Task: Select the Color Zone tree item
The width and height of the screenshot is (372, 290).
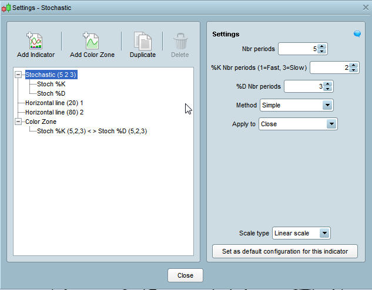Action: [x=41, y=122]
